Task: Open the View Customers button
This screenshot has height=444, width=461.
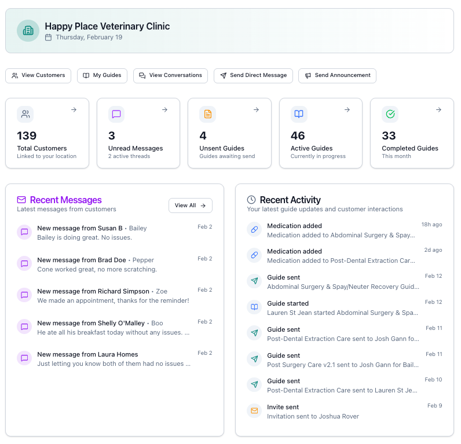Action: point(38,75)
